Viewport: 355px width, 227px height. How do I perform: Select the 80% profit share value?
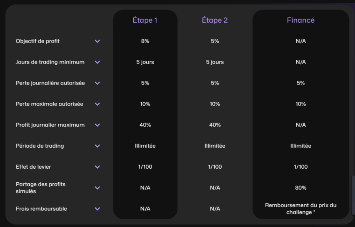(x=300, y=188)
